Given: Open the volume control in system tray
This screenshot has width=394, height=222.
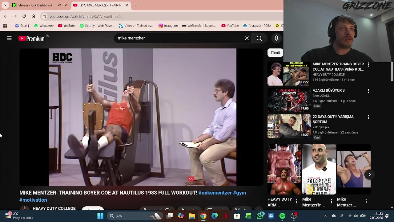Looking at the screenshot, I should click(356, 216).
